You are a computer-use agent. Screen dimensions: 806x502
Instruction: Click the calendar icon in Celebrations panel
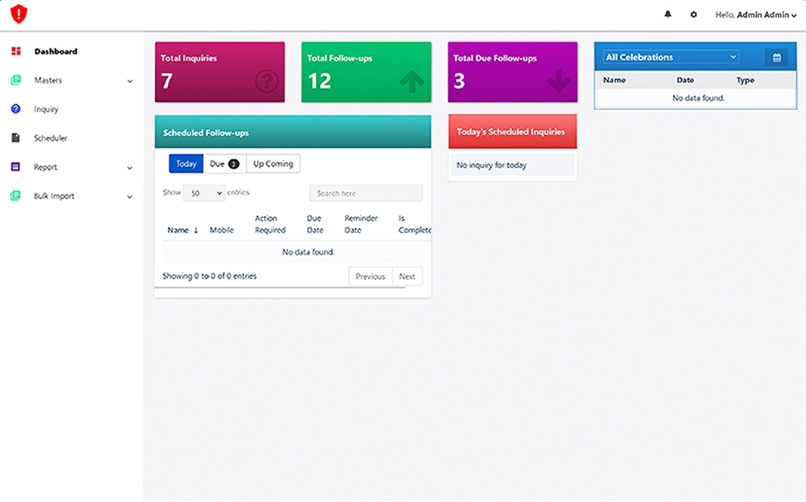776,57
